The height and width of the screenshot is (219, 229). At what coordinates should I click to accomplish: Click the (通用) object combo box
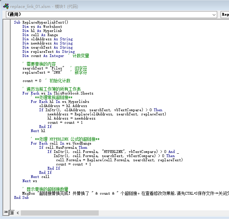(x=112, y=15)
